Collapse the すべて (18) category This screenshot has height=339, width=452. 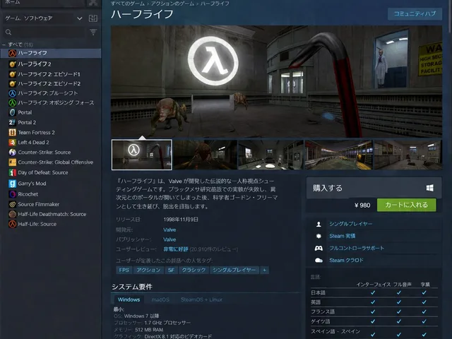[x=4, y=44]
